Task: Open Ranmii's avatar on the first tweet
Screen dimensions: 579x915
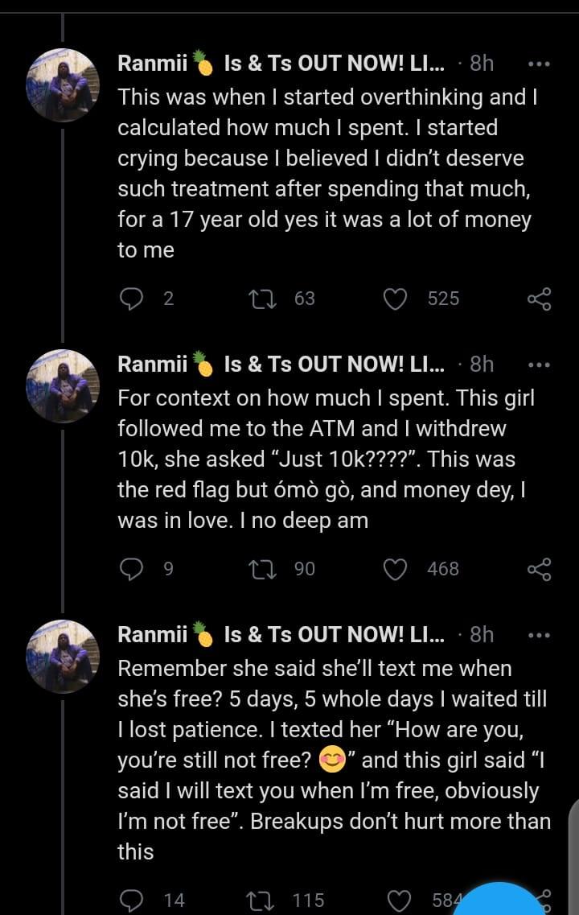Action: [63, 84]
